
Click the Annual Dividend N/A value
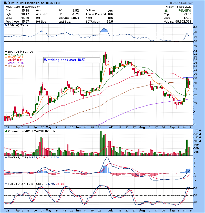[110, 14]
